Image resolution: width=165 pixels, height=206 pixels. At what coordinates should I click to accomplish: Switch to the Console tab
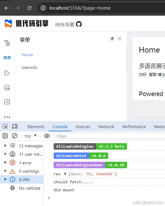(x=60, y=127)
